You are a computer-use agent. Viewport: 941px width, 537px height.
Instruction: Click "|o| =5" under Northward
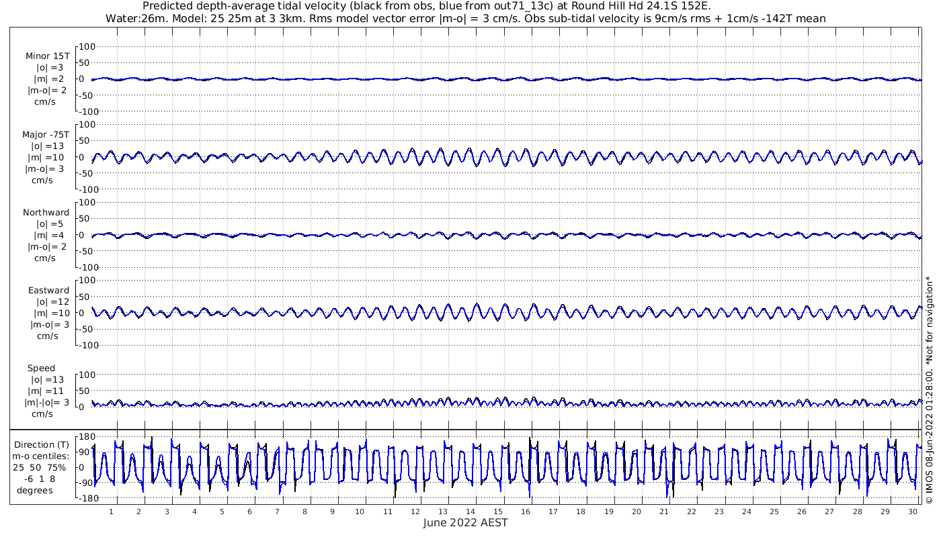pyautogui.click(x=50, y=224)
